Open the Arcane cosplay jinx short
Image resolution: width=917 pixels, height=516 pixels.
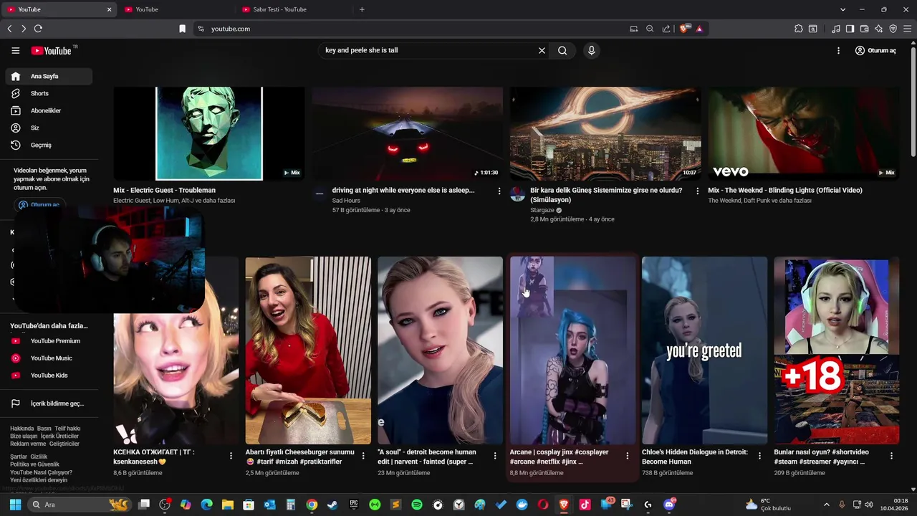[x=572, y=350]
